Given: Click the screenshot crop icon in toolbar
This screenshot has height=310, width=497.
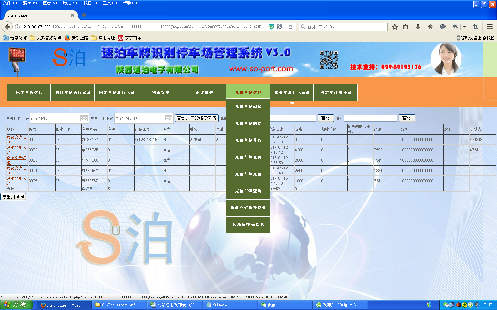Looking at the screenshot, I should coord(475,27).
